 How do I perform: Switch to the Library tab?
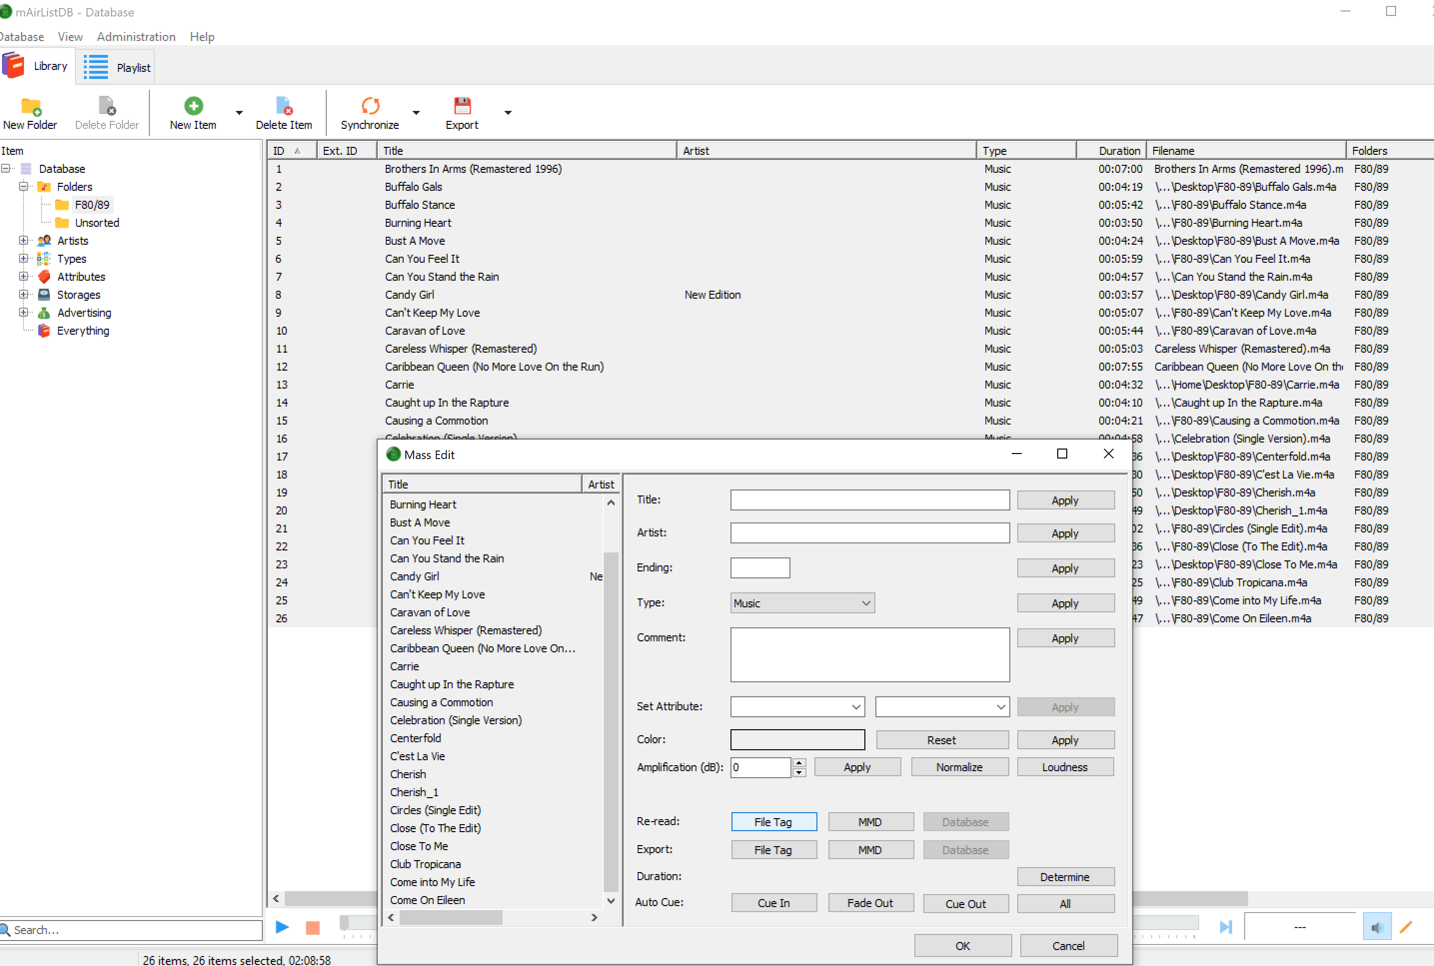pos(37,66)
